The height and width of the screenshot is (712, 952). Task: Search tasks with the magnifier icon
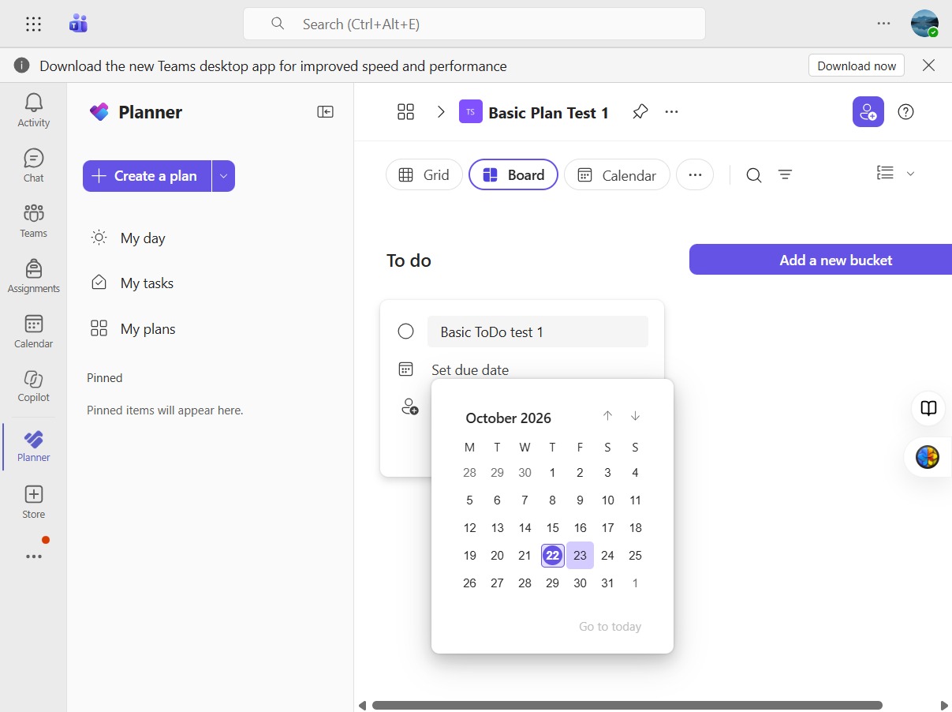click(754, 175)
